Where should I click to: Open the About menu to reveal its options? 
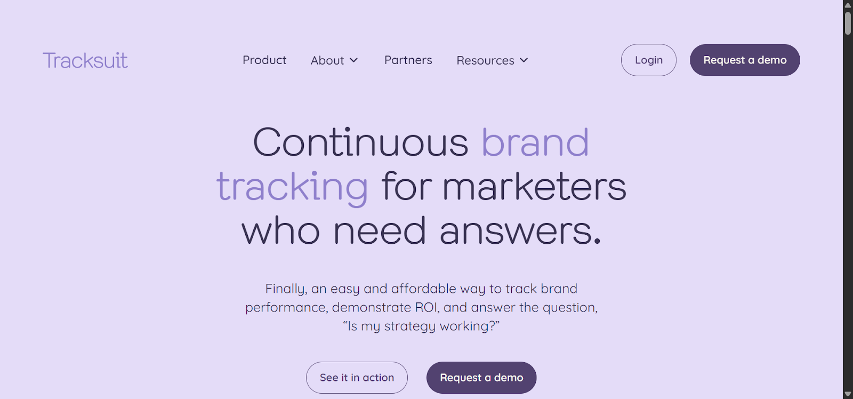pos(333,60)
